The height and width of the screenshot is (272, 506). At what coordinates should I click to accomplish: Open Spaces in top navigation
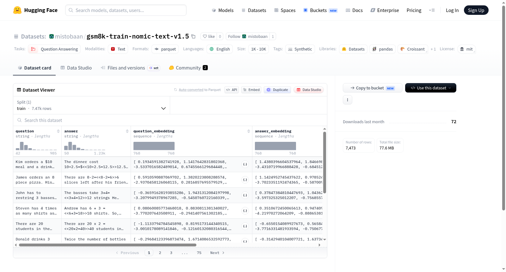pos(285,10)
